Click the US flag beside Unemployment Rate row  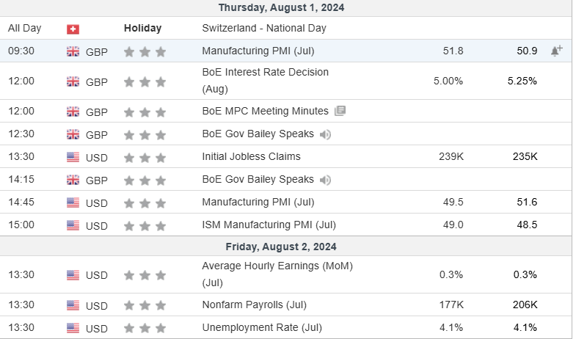73,328
